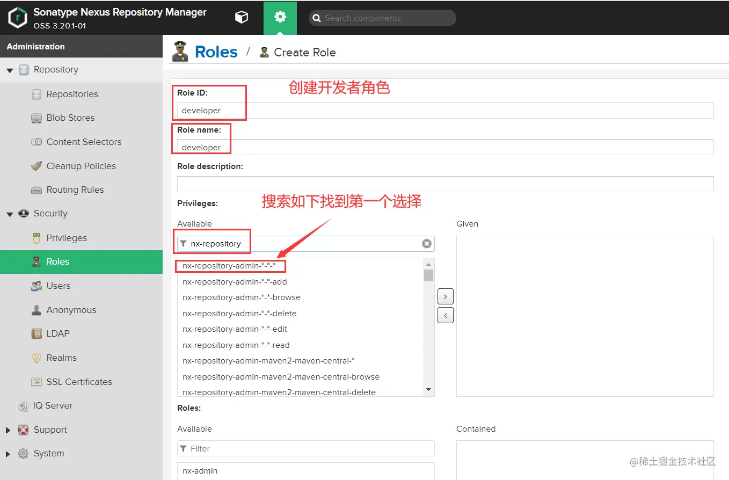Select privilege nx-repository-admin-*-*-edit
The width and height of the screenshot is (729, 480).
[301, 329]
